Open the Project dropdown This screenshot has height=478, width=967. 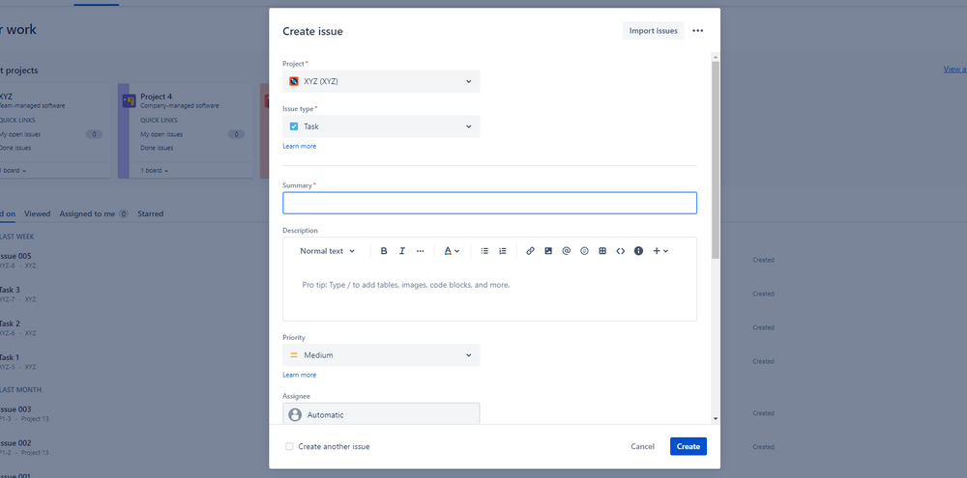coord(381,81)
